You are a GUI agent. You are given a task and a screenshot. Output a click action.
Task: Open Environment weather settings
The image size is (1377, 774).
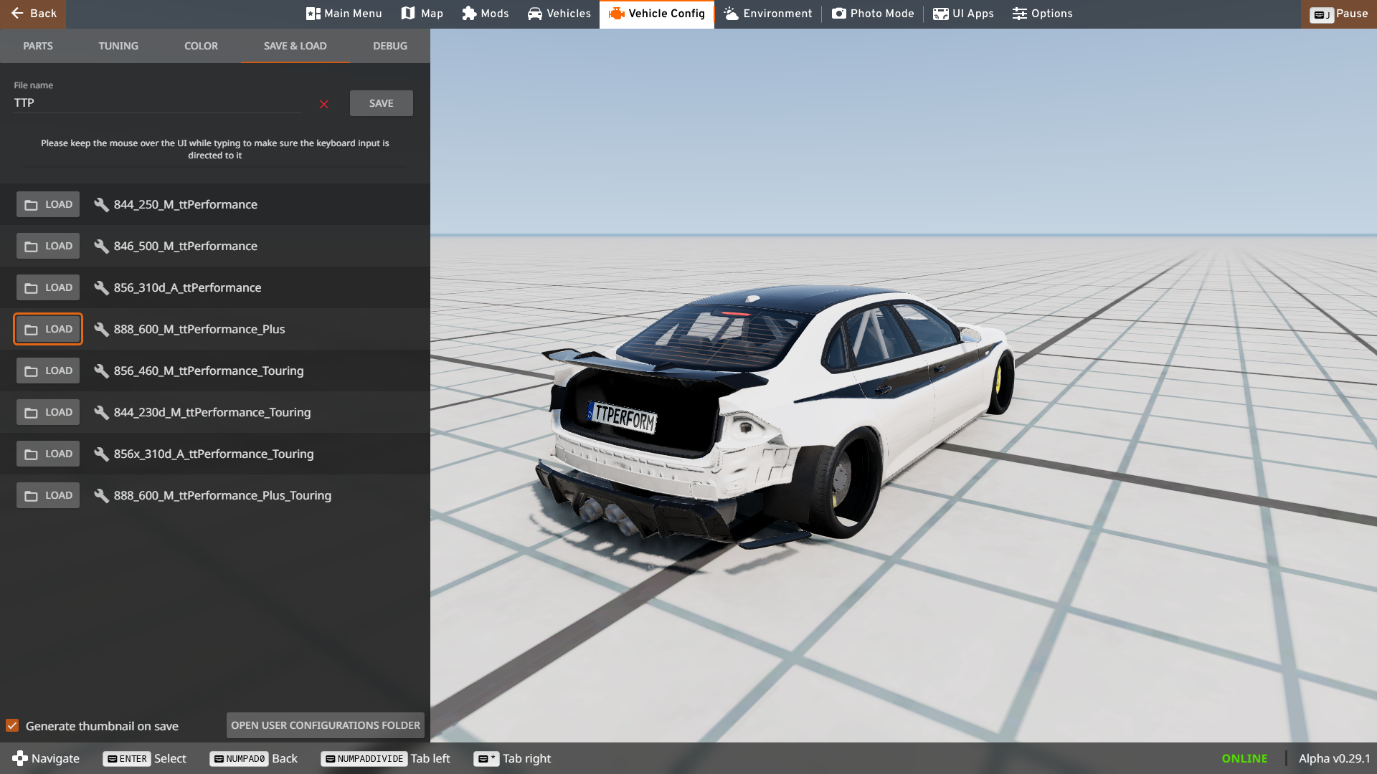[767, 14]
